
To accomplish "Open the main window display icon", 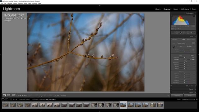I will [3, 100].
